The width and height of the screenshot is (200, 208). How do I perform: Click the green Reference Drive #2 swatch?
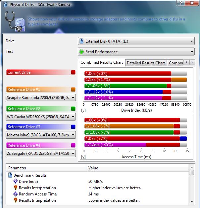73,109
